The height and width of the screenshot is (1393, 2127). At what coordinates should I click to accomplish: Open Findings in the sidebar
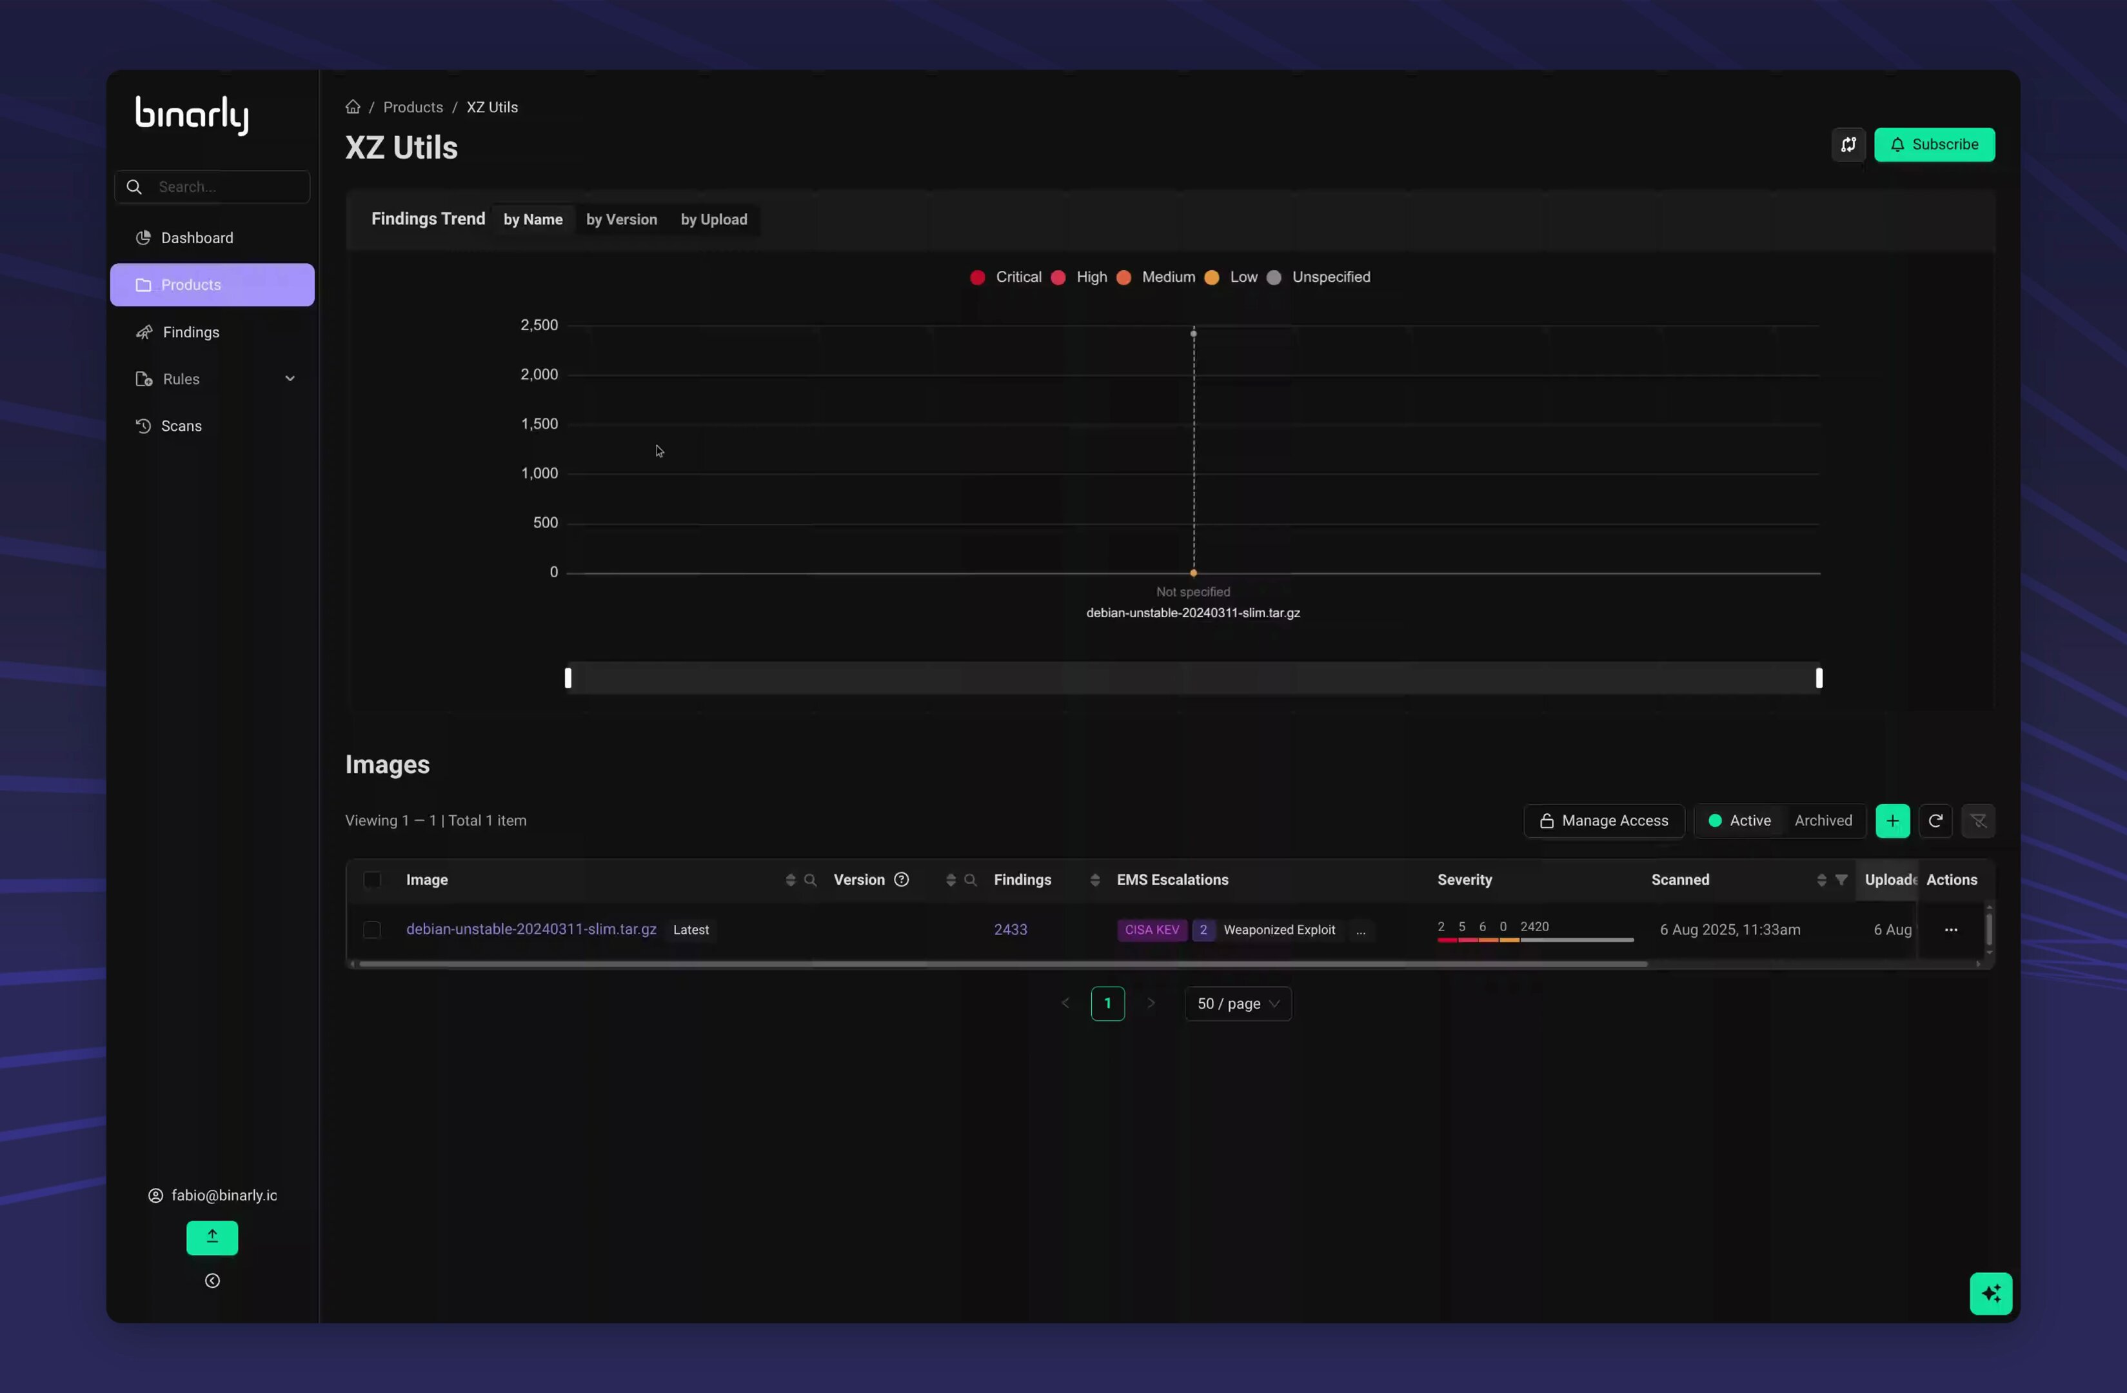coord(190,332)
